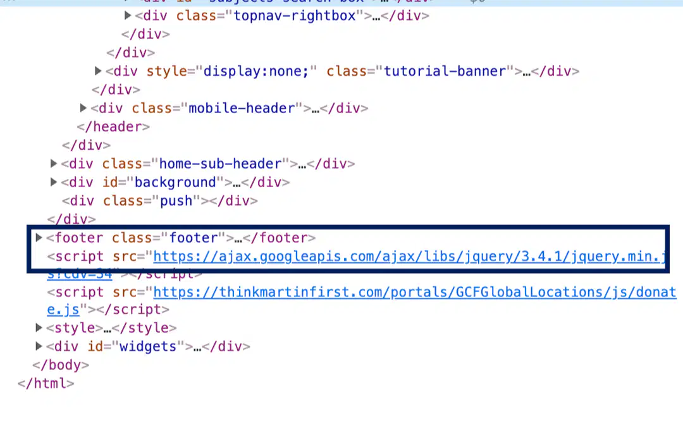Select the closing </body> tag row

pos(61,365)
